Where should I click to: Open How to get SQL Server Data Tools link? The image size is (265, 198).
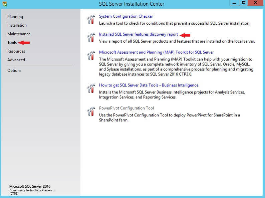click(149, 85)
